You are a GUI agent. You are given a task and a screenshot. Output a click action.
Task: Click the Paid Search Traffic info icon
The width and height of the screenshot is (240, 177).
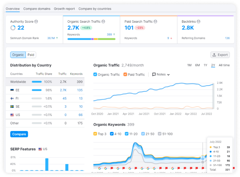coord(155,21)
